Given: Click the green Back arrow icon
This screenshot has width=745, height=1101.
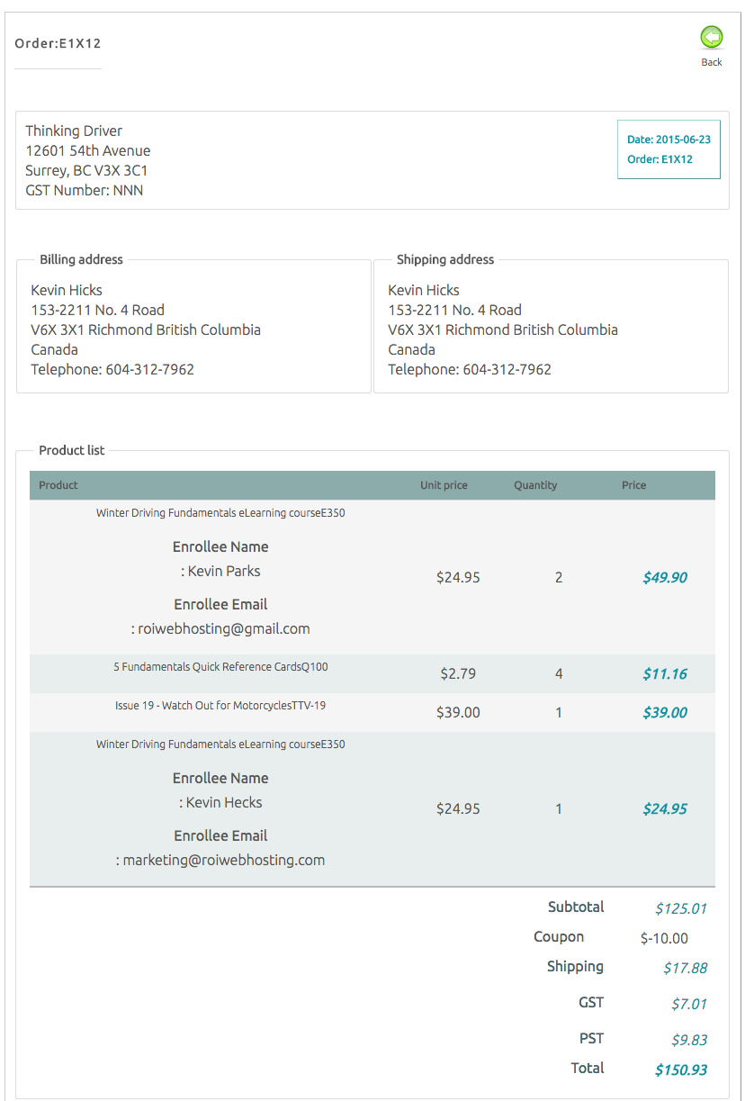Looking at the screenshot, I should click(x=712, y=37).
